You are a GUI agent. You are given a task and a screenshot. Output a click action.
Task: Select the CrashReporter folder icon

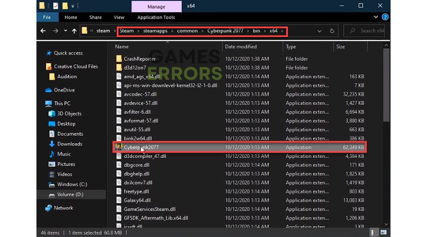click(119, 59)
